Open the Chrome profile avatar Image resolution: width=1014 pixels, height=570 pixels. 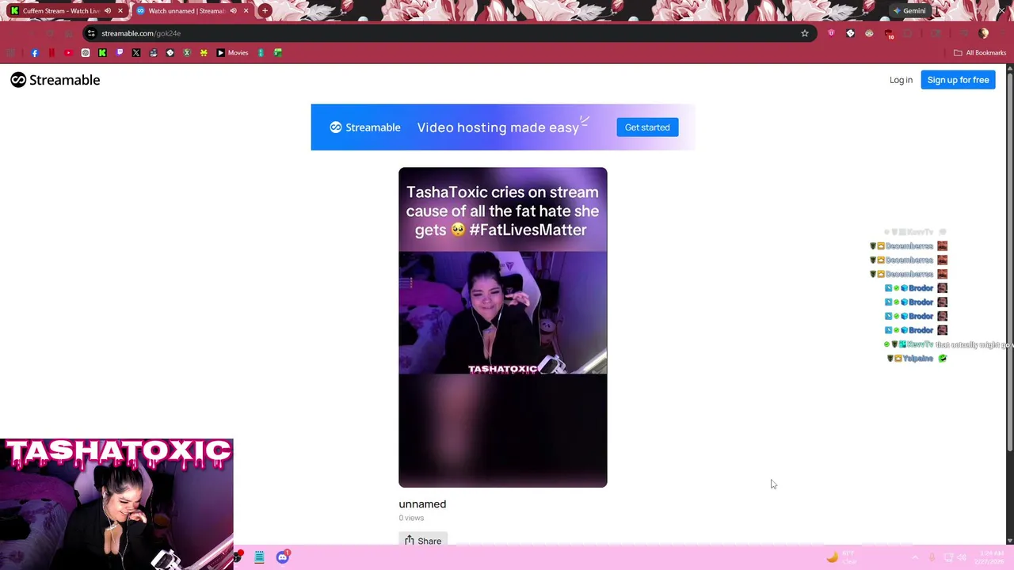point(983,33)
